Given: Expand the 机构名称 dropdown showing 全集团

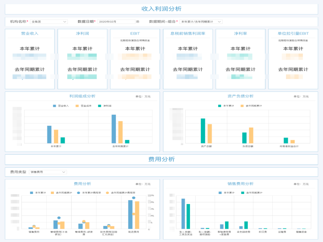Looking at the screenshot, I should coord(49,22).
